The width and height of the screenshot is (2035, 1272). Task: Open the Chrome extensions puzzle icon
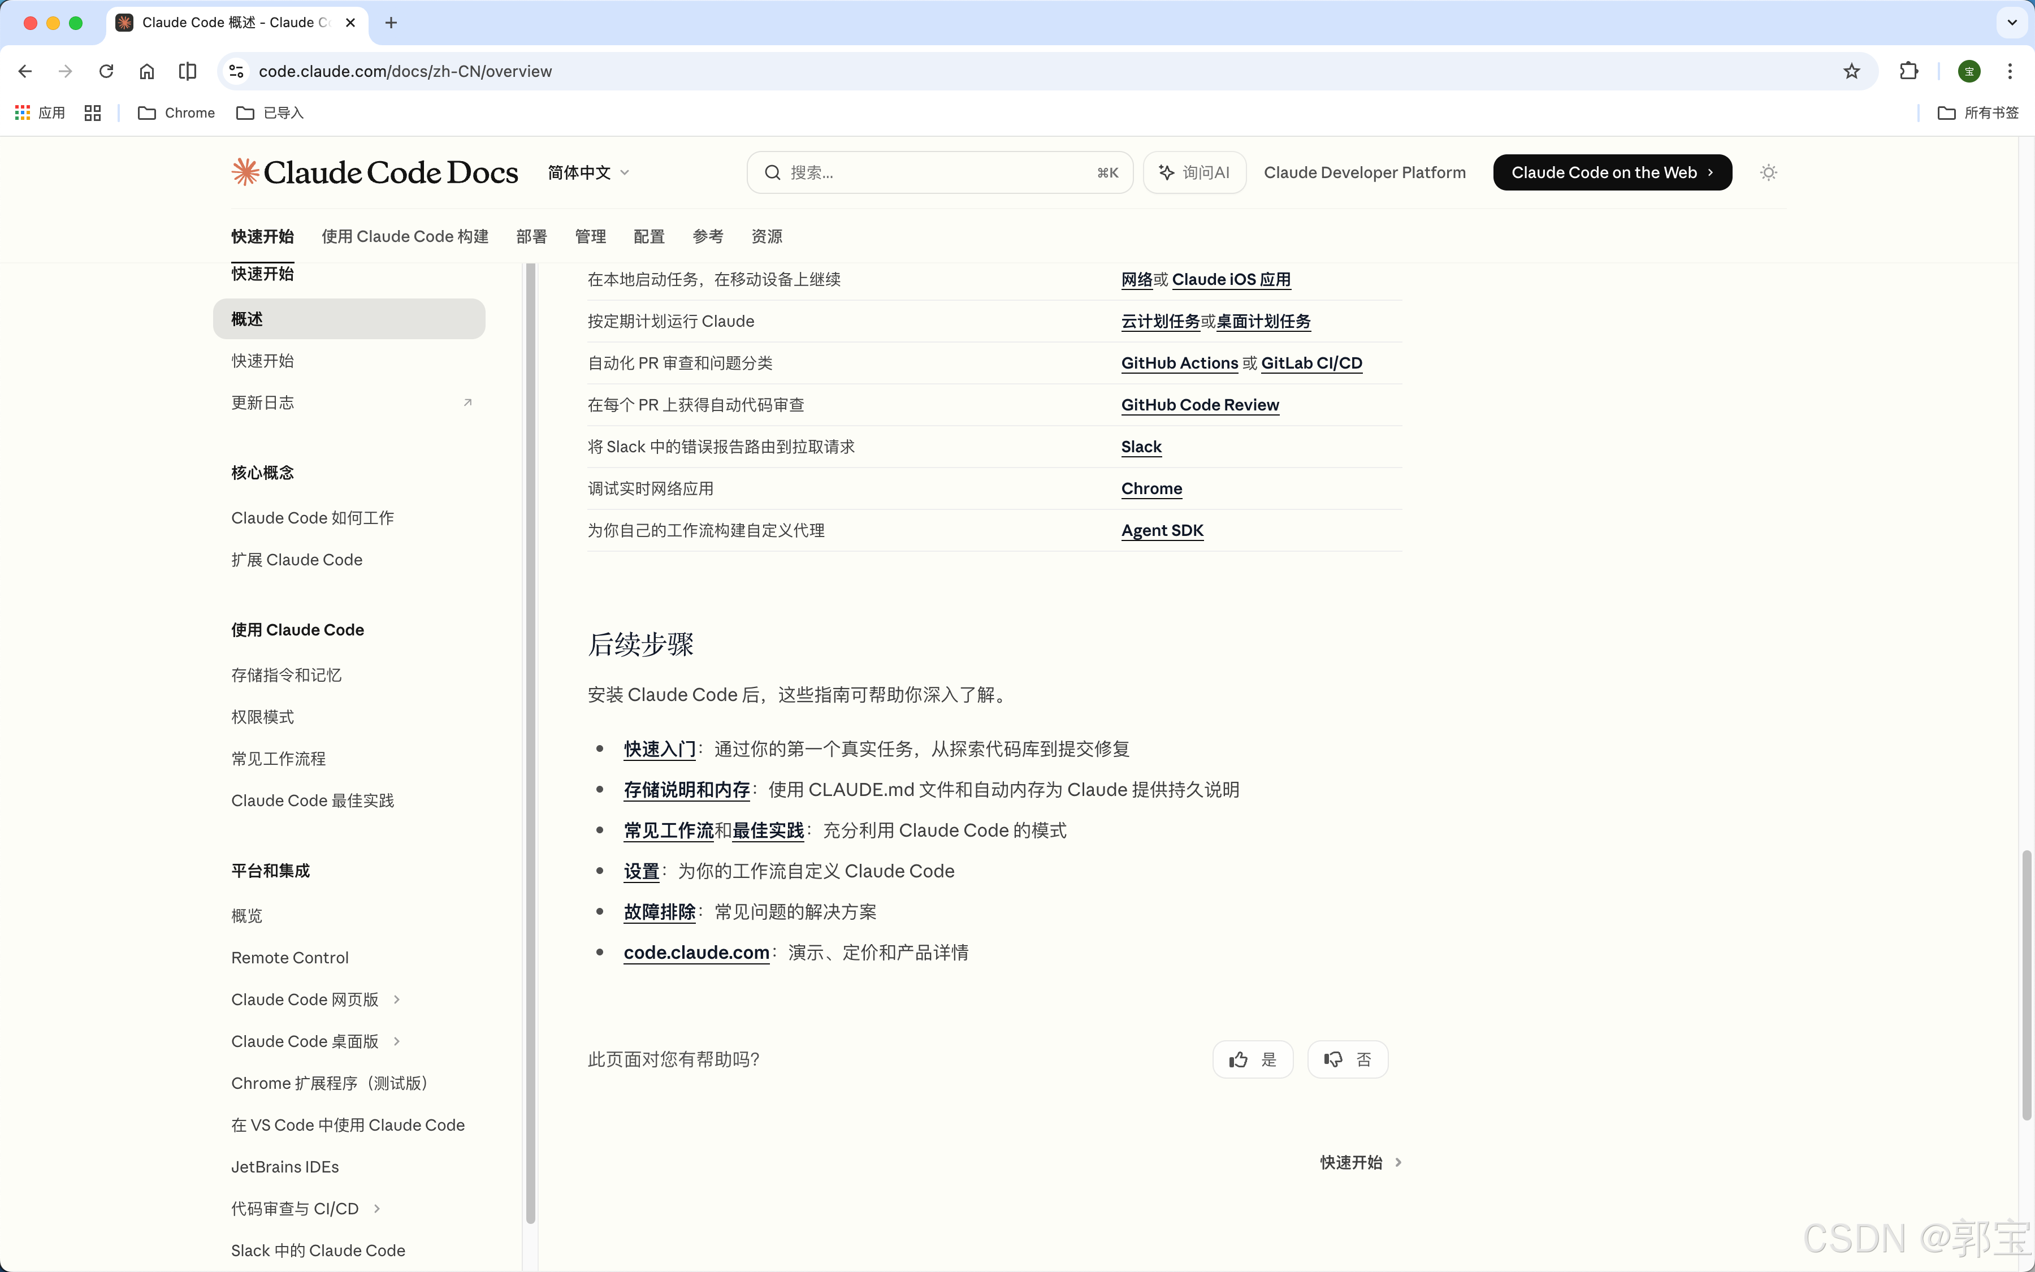tap(1909, 71)
